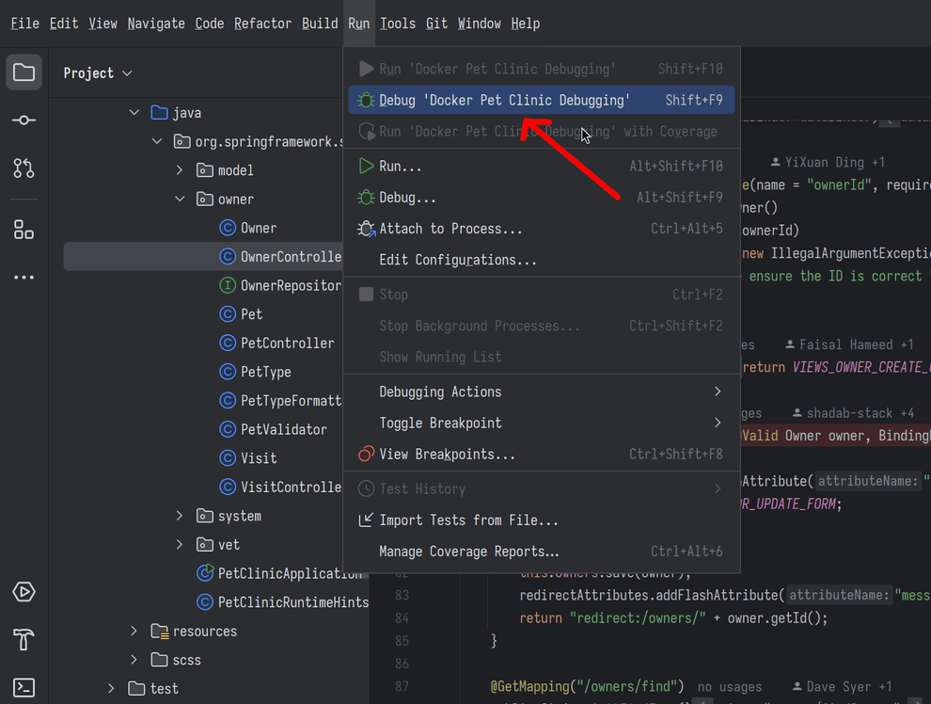Show More Tool Windows via ellipsis icon
Image resolution: width=931 pixels, height=704 pixels.
24,277
